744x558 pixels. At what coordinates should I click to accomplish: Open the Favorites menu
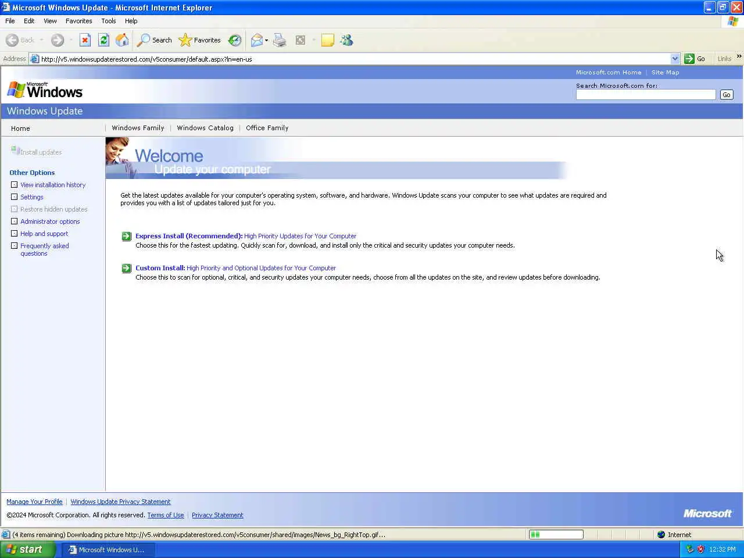coord(78,21)
